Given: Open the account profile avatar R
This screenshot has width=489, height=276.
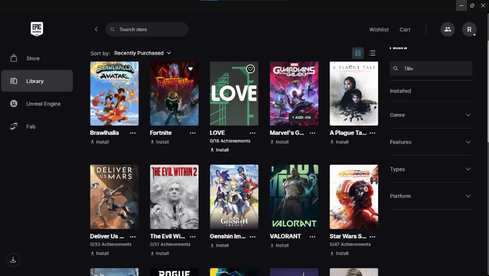Looking at the screenshot, I should pyautogui.click(x=469, y=29).
